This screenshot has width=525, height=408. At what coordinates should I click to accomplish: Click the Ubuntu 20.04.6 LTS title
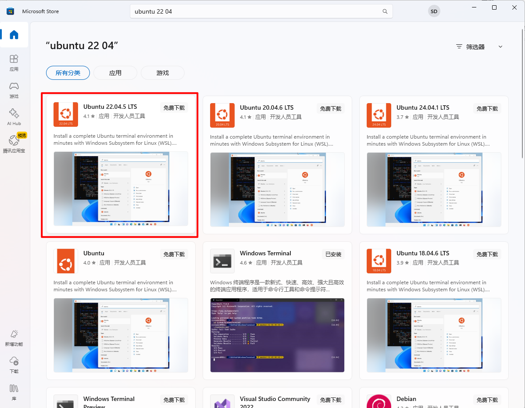[267, 108]
